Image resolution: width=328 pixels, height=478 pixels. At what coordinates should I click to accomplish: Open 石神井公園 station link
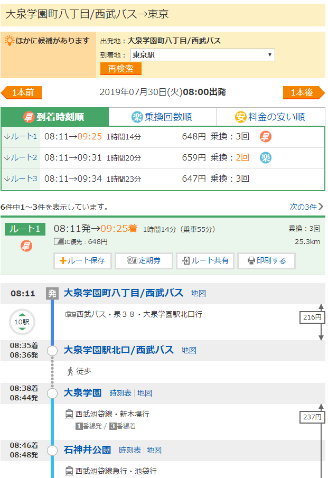pyautogui.click(x=87, y=449)
